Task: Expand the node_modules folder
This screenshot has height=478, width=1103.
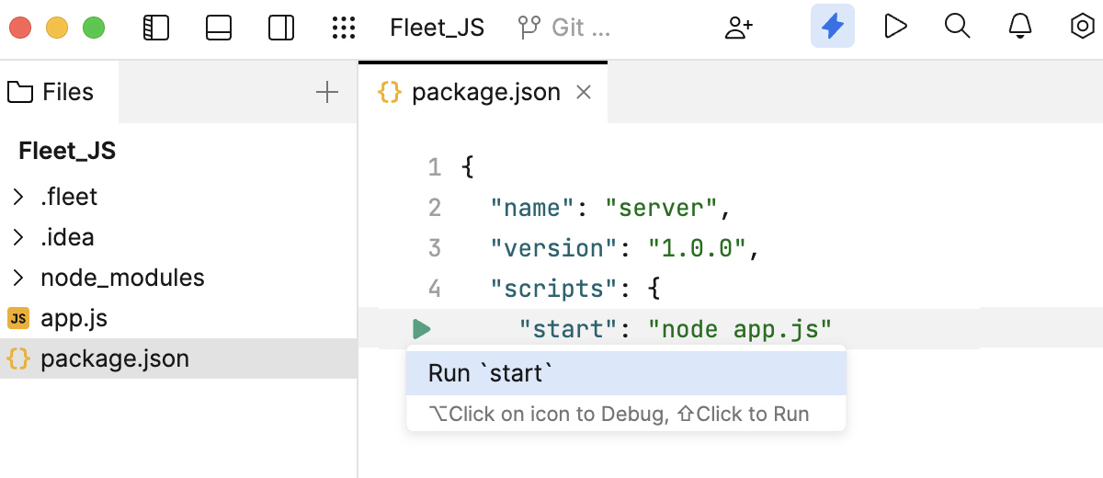Action: coord(18,278)
